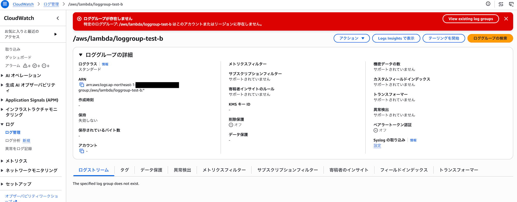Image resolution: width=517 pixels, height=202 pixels.
Task: Click the in-alarm triangle icon in sidebar
Action: [25, 66]
